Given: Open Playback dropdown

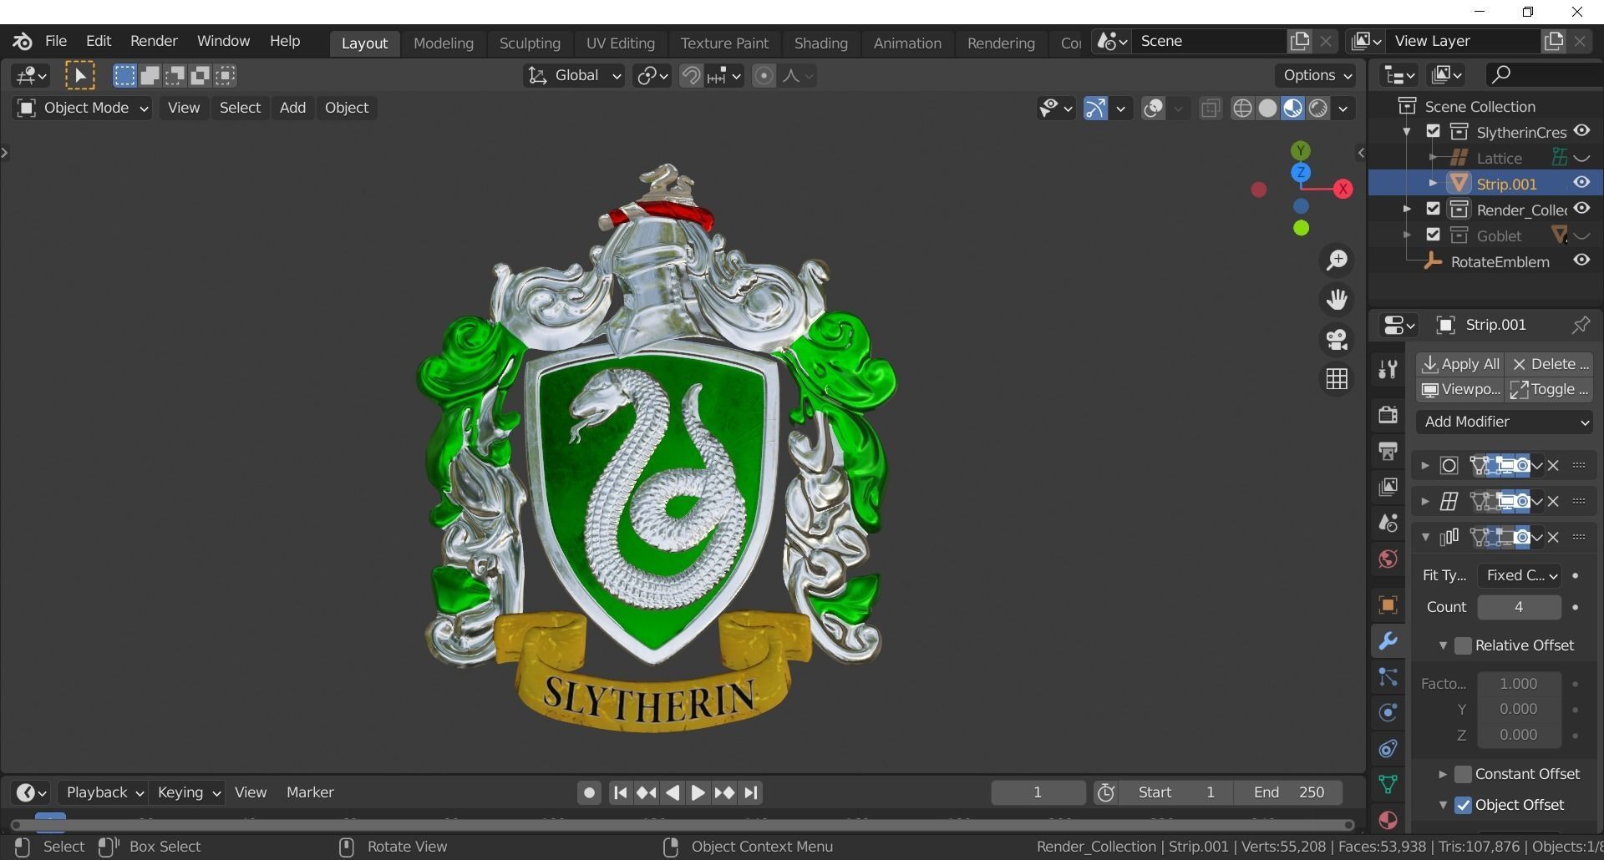Looking at the screenshot, I should 104,792.
